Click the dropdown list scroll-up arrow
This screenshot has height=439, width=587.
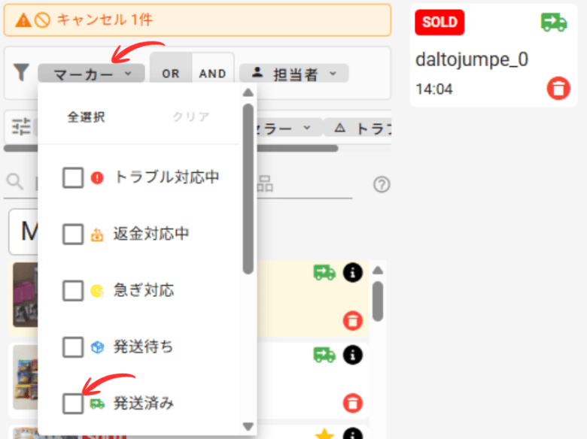[248, 92]
